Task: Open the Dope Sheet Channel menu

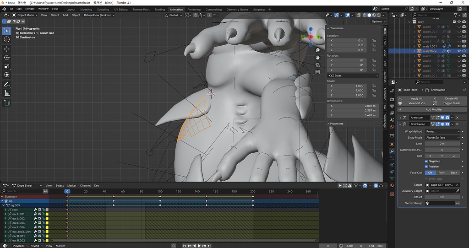Action: click(85, 186)
